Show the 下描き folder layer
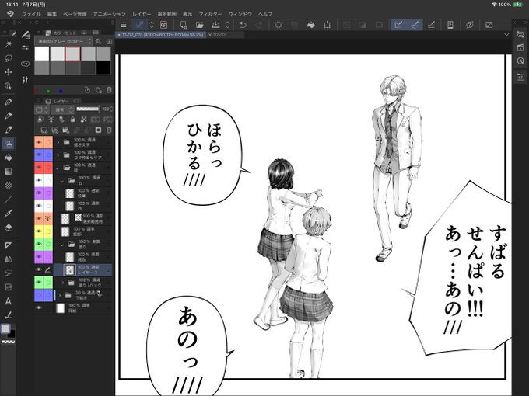 pyautogui.click(x=39, y=295)
